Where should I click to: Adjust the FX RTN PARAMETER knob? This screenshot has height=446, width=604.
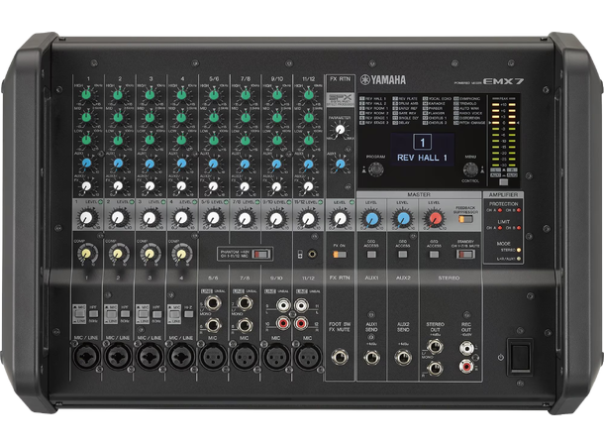pyautogui.click(x=340, y=130)
